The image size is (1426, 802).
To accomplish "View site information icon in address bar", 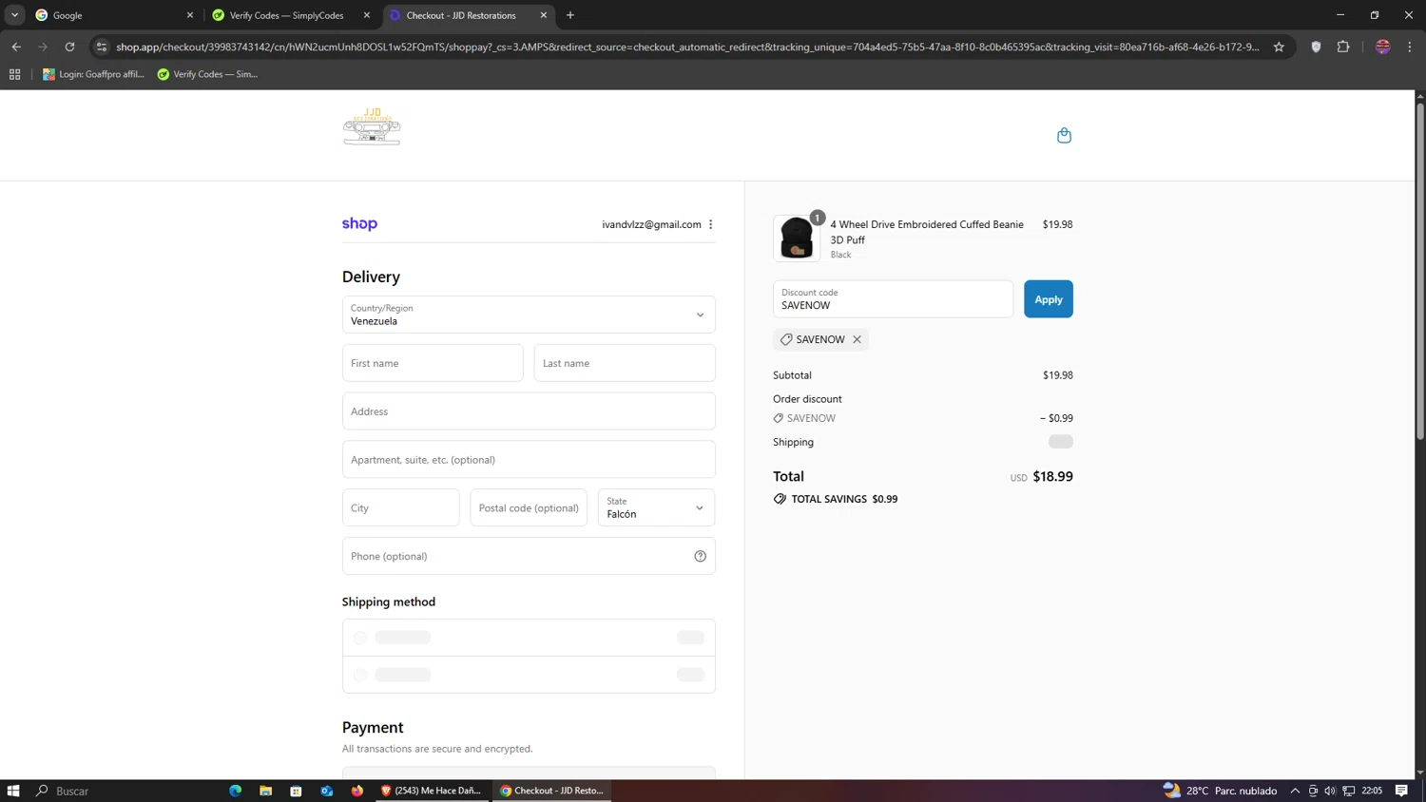I will 102,47.
